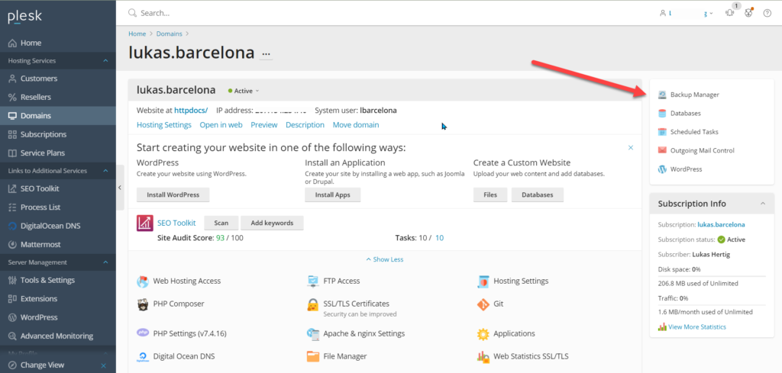Click the SEO Toolkit sidebar icon
This screenshot has width=782, height=373.
pyautogui.click(x=13, y=188)
